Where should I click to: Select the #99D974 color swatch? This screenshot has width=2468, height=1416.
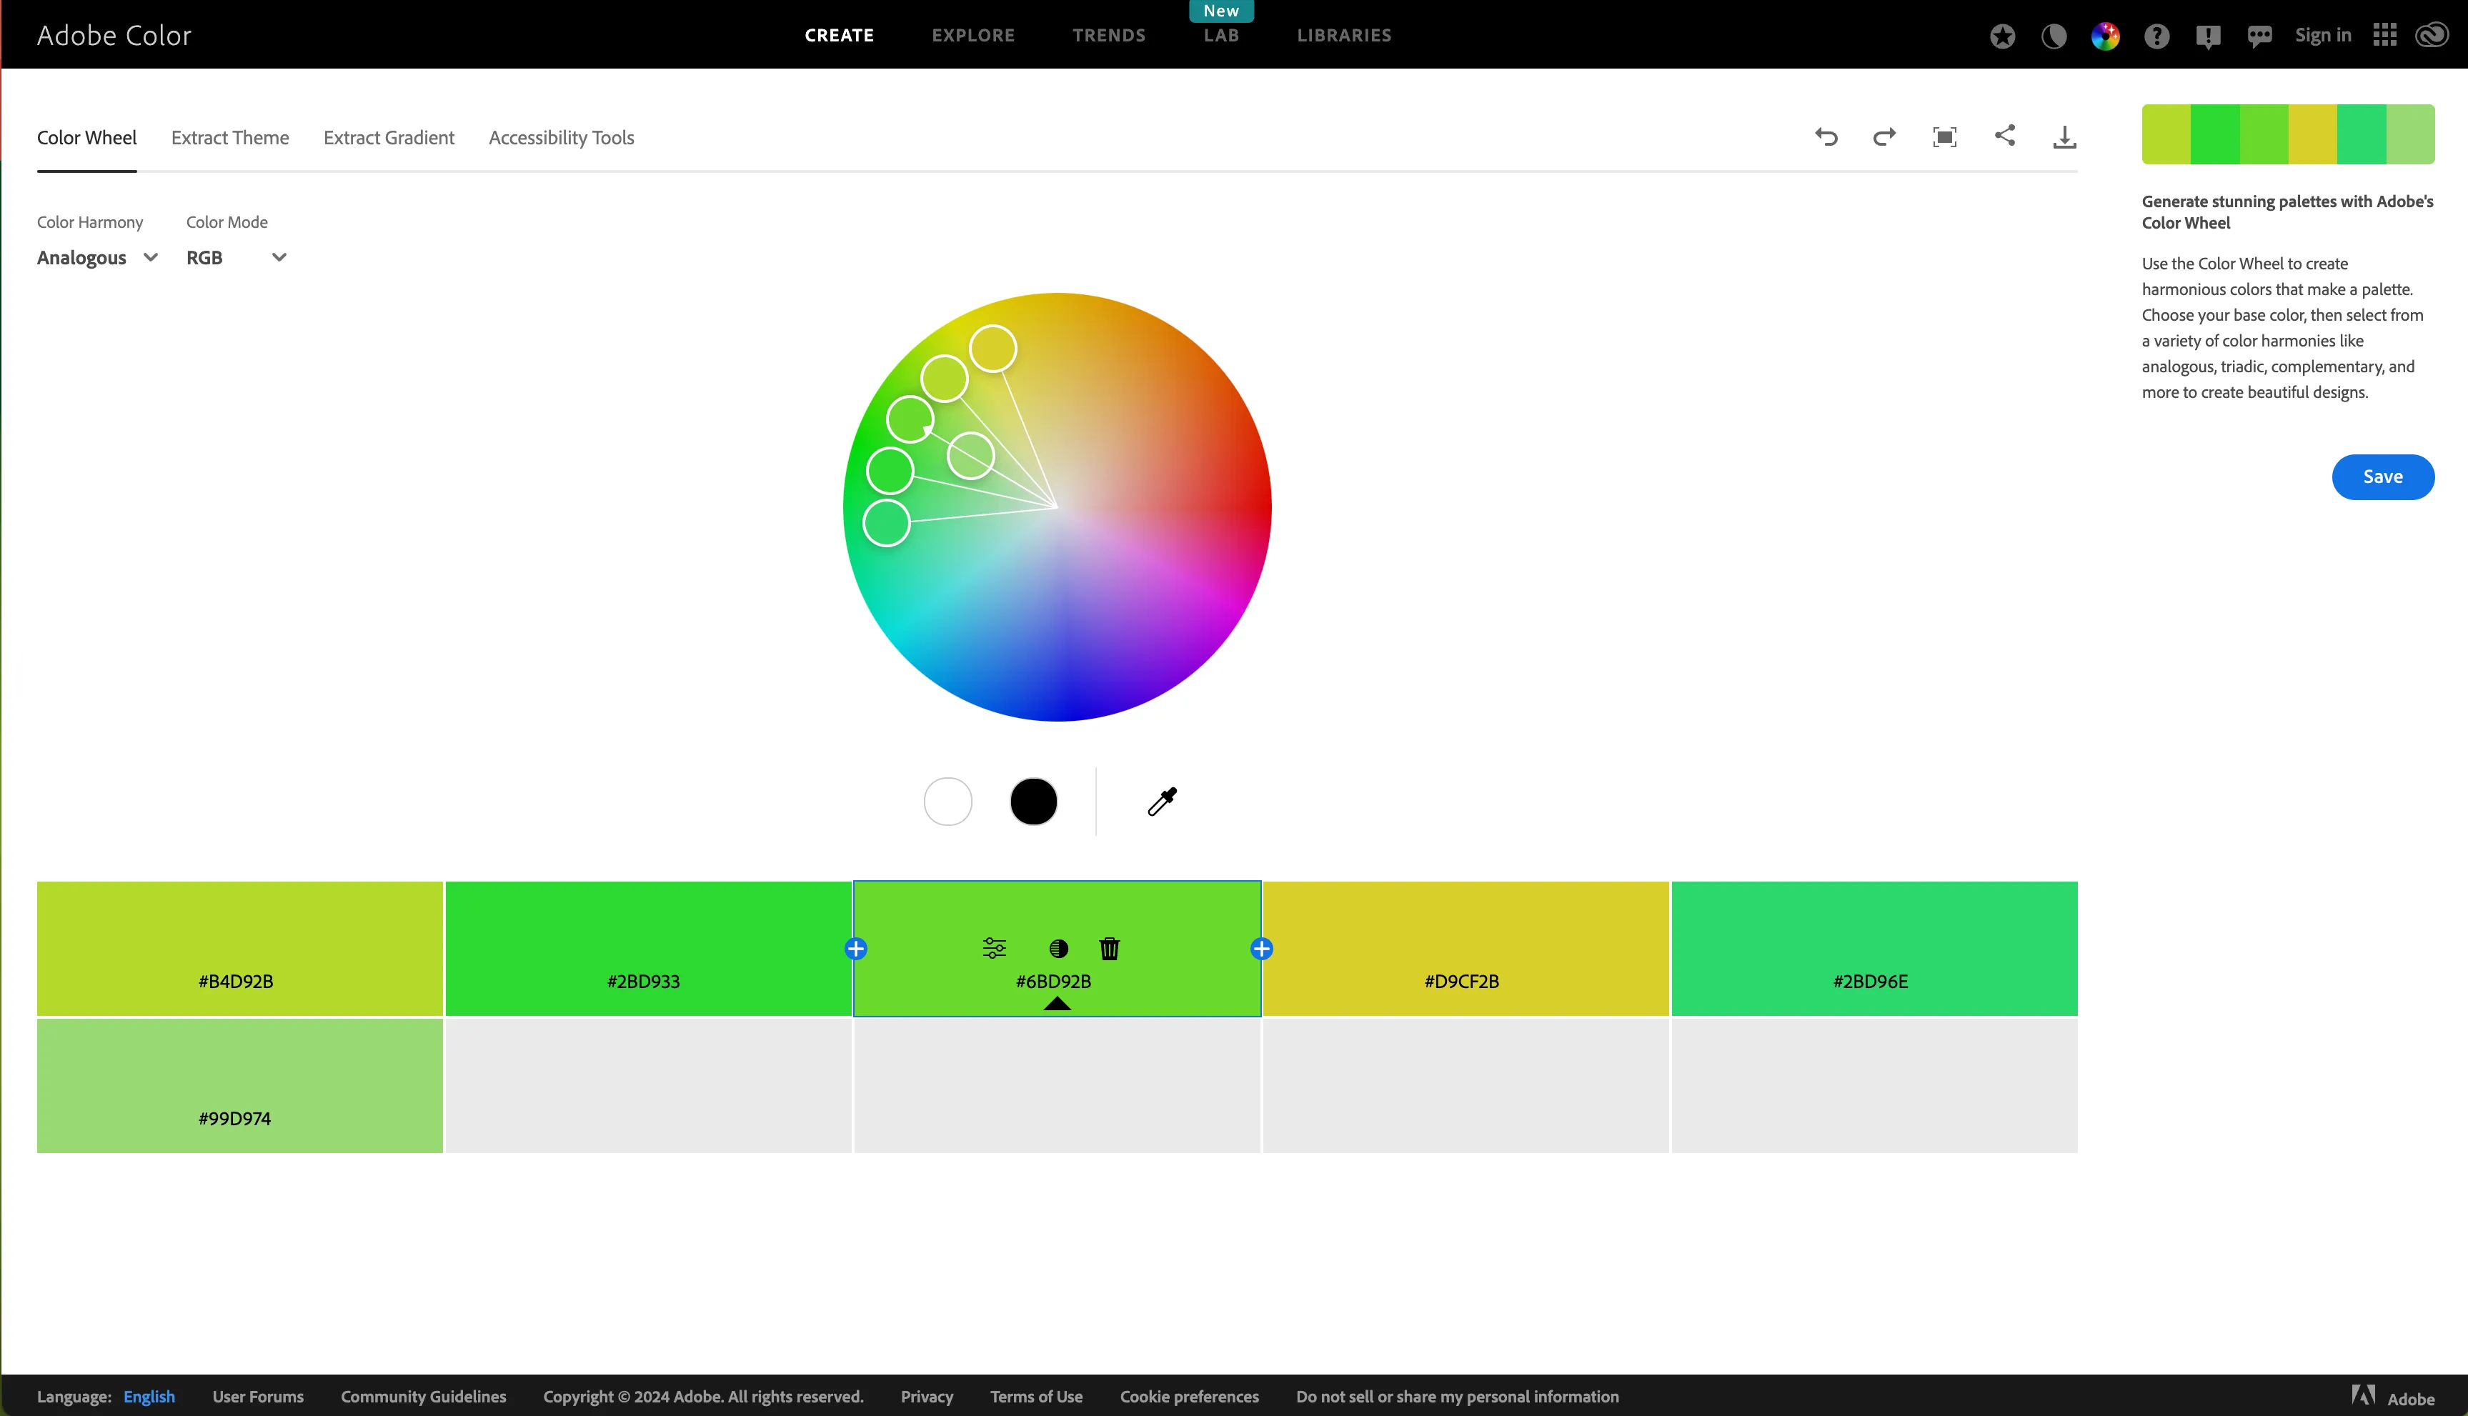tap(239, 1085)
